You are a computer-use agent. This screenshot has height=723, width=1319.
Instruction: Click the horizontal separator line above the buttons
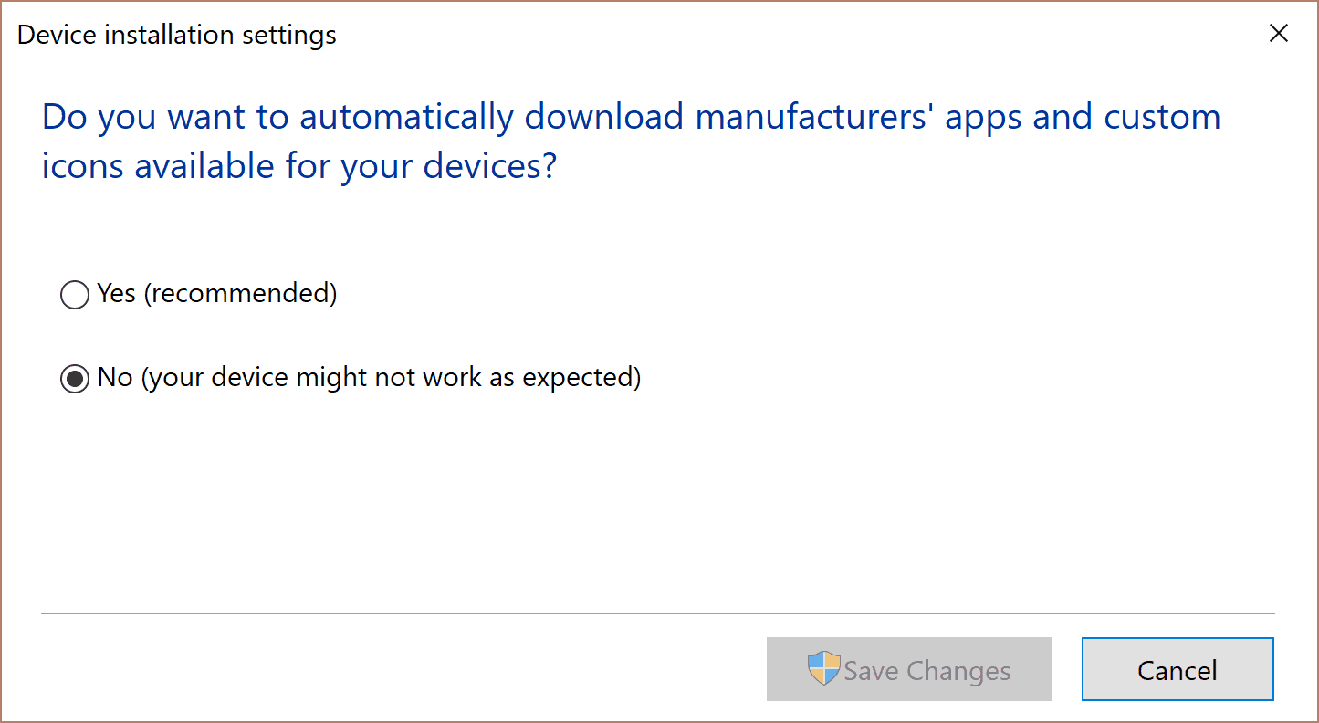pos(657,613)
